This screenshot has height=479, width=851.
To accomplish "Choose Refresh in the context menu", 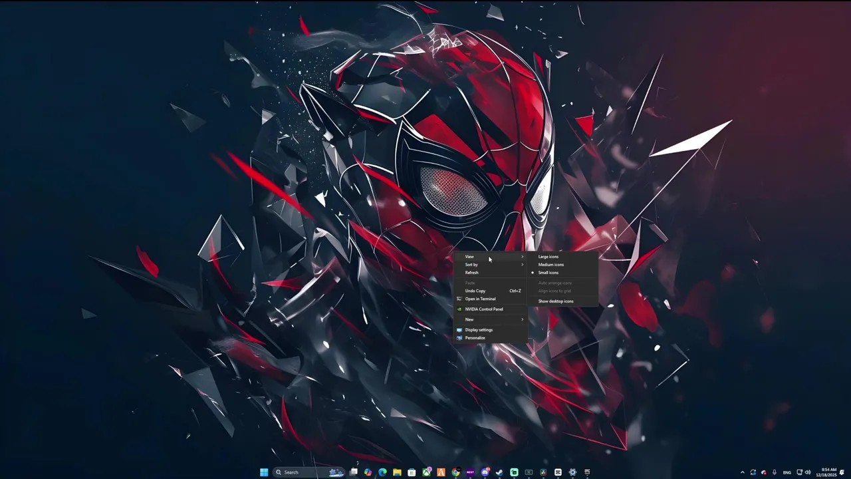I will (492, 273).
